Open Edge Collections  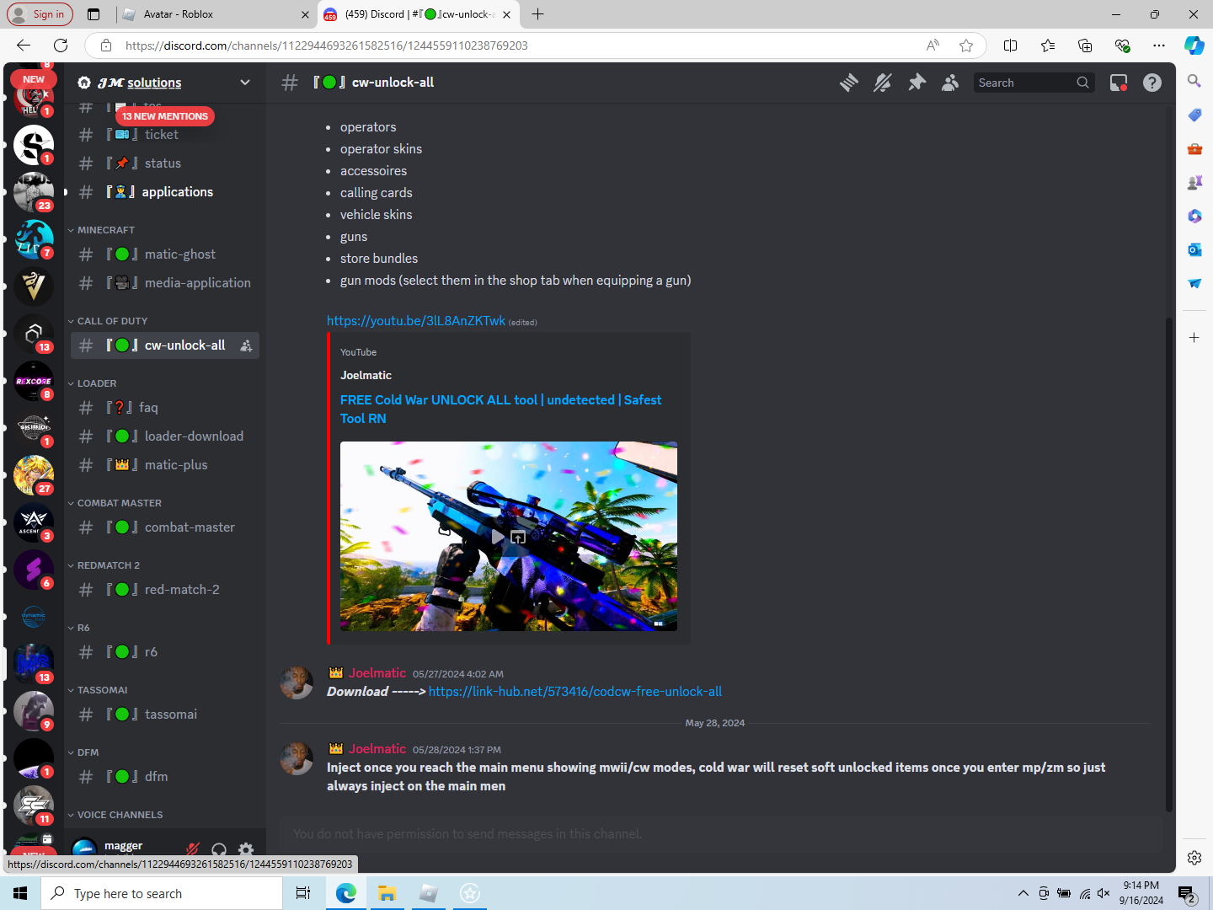1085,45
